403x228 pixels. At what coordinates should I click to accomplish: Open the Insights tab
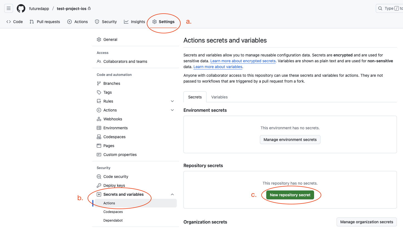point(135,22)
